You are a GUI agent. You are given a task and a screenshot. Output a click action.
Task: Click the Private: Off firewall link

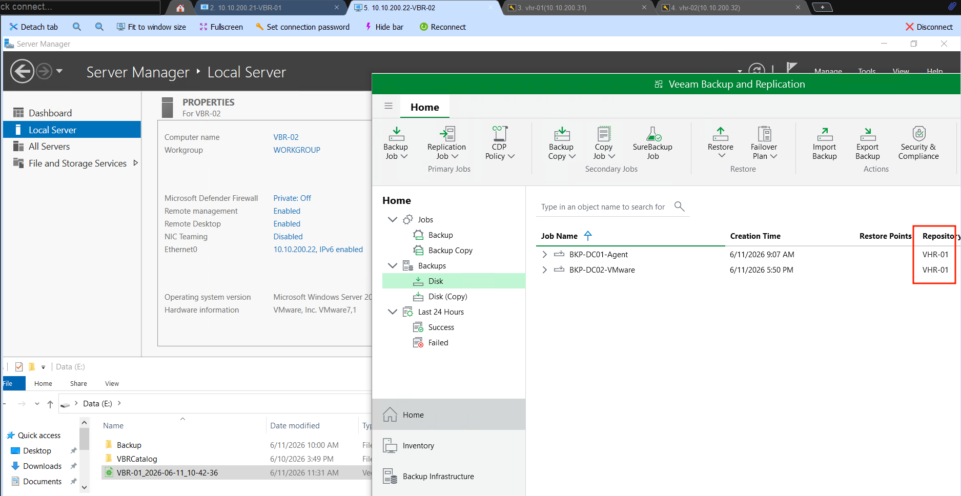(292, 198)
